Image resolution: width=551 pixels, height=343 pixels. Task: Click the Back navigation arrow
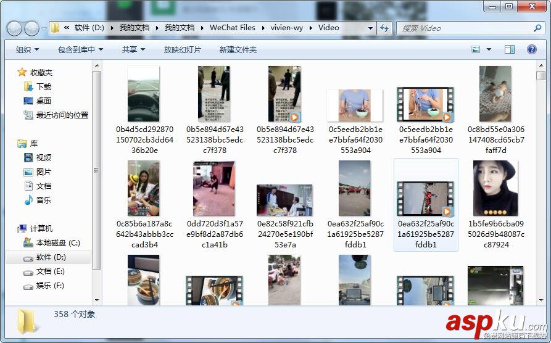15,28
